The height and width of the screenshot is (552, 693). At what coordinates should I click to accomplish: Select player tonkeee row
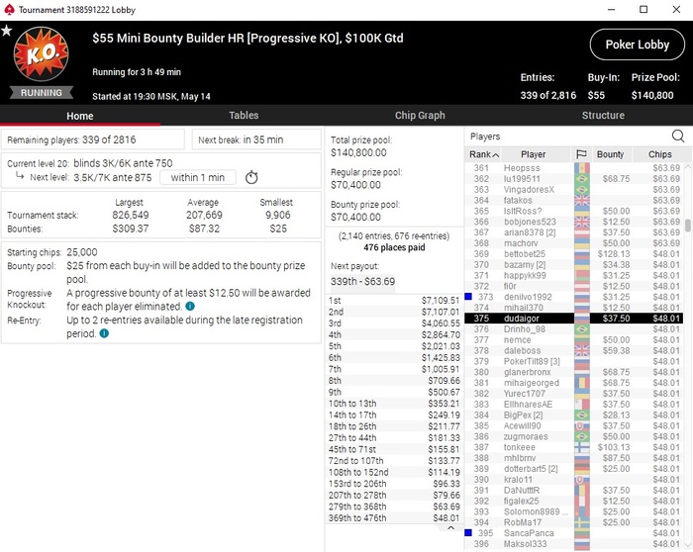point(573,447)
